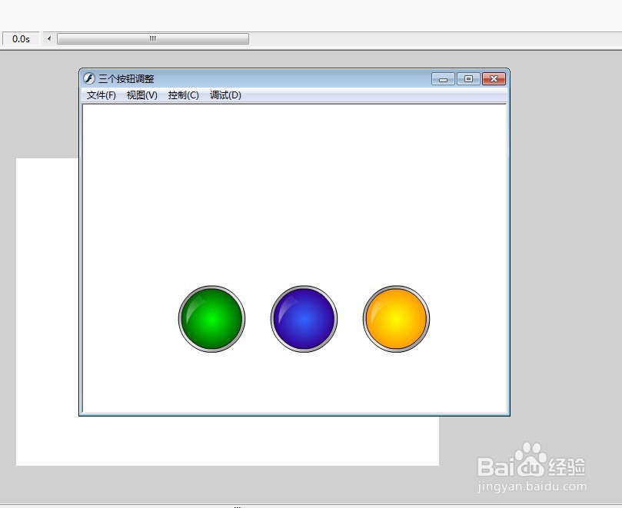The height and width of the screenshot is (508, 622).
Task: Click the orange round button
Action: pos(396,319)
